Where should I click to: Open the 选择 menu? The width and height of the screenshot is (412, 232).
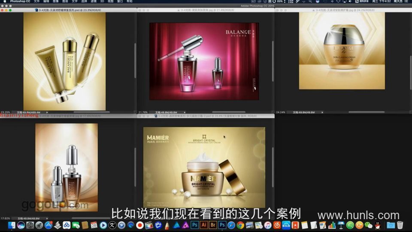click(x=84, y=1)
